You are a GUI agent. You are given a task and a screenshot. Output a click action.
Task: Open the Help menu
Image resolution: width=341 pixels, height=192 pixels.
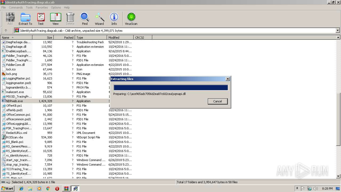[x=67, y=7]
